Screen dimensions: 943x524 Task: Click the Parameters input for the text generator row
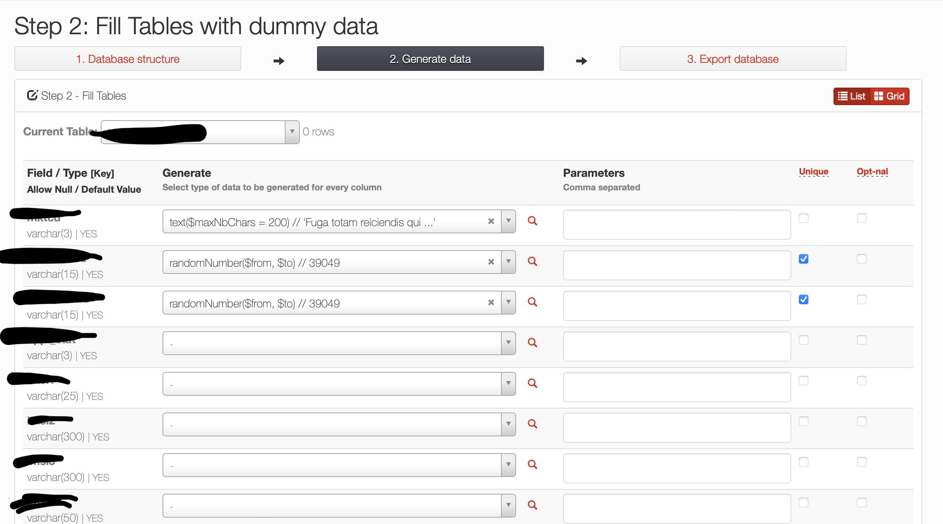coord(677,225)
